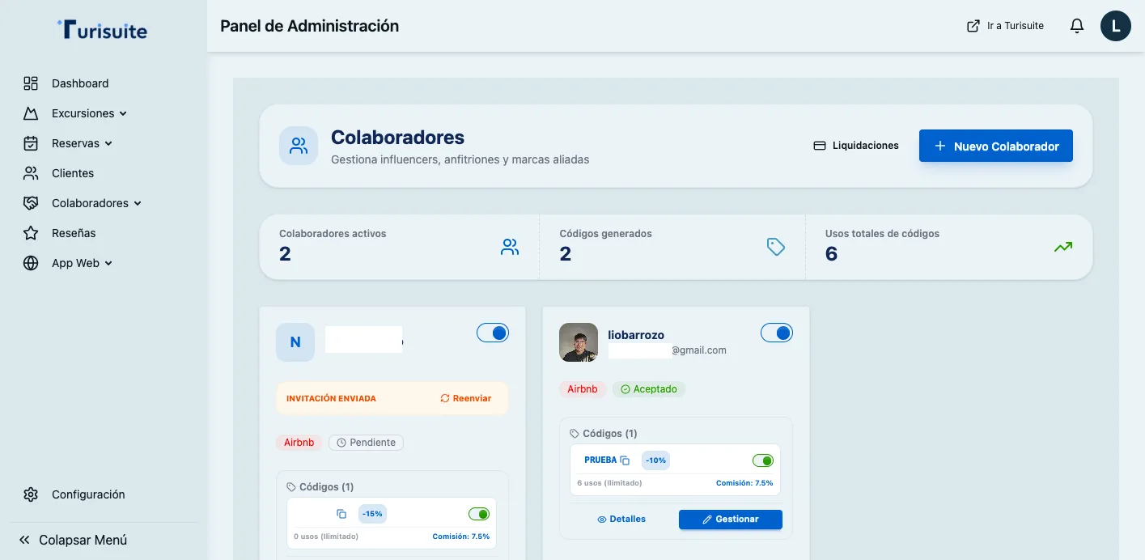Click the external link icon beside Ir a Turisuite

tap(973, 26)
